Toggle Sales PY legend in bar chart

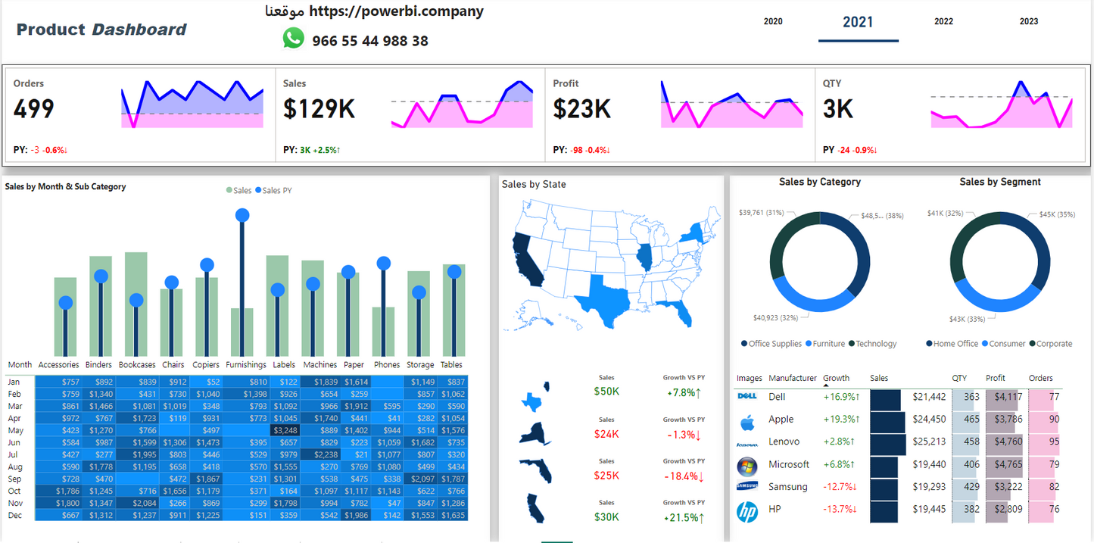tap(276, 191)
